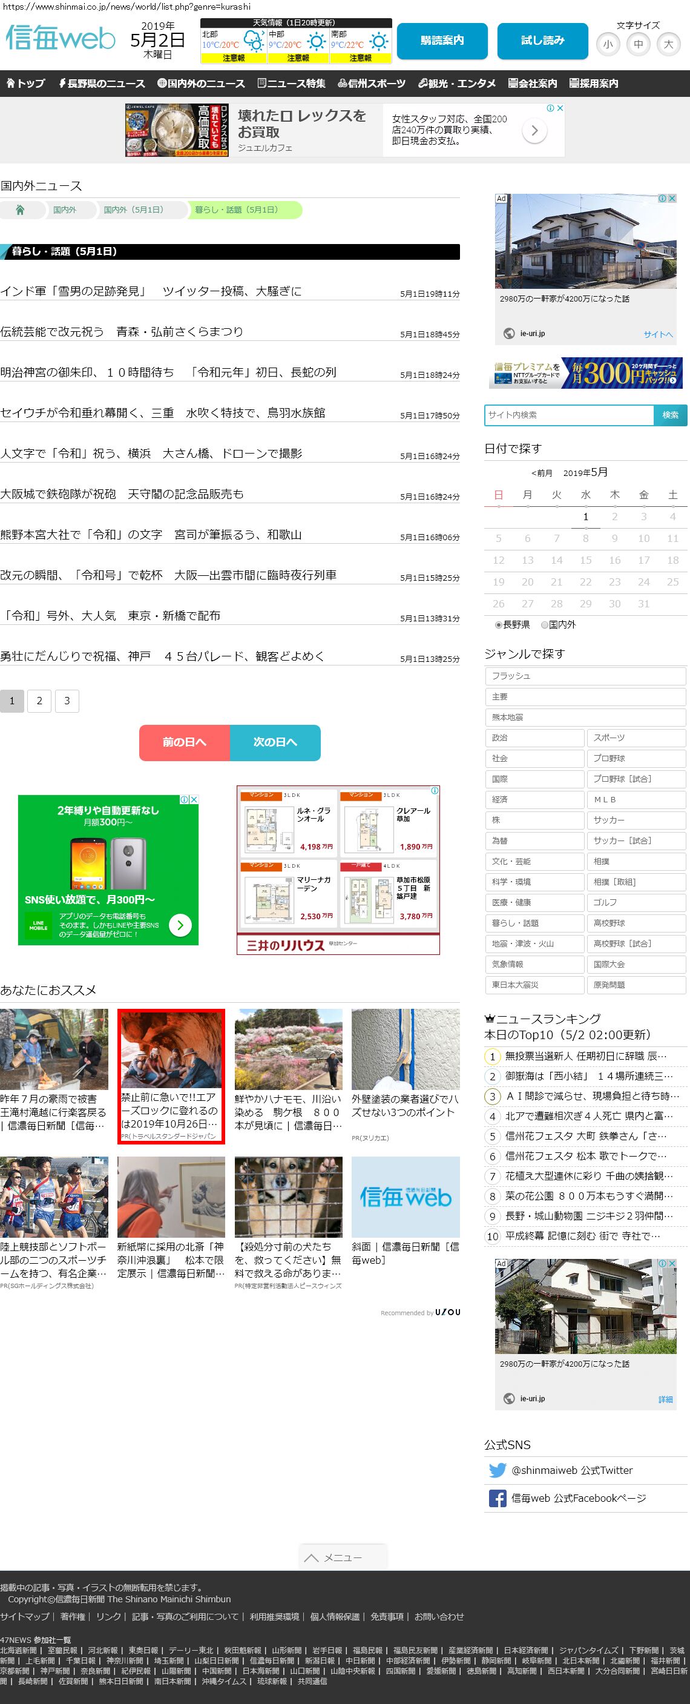Open the サイトマップ footer link
This screenshot has height=1704, width=690.
24,1616
